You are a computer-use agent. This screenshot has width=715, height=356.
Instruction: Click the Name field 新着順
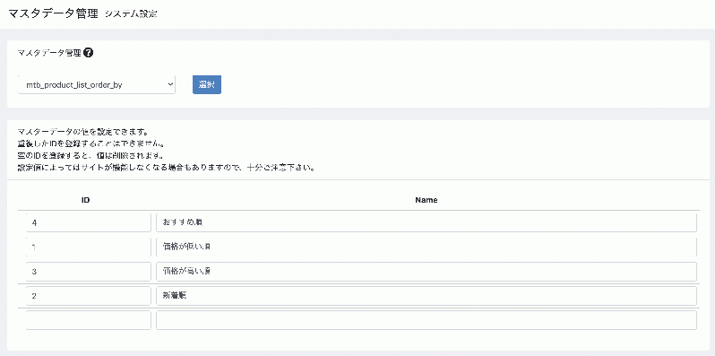[426, 296]
